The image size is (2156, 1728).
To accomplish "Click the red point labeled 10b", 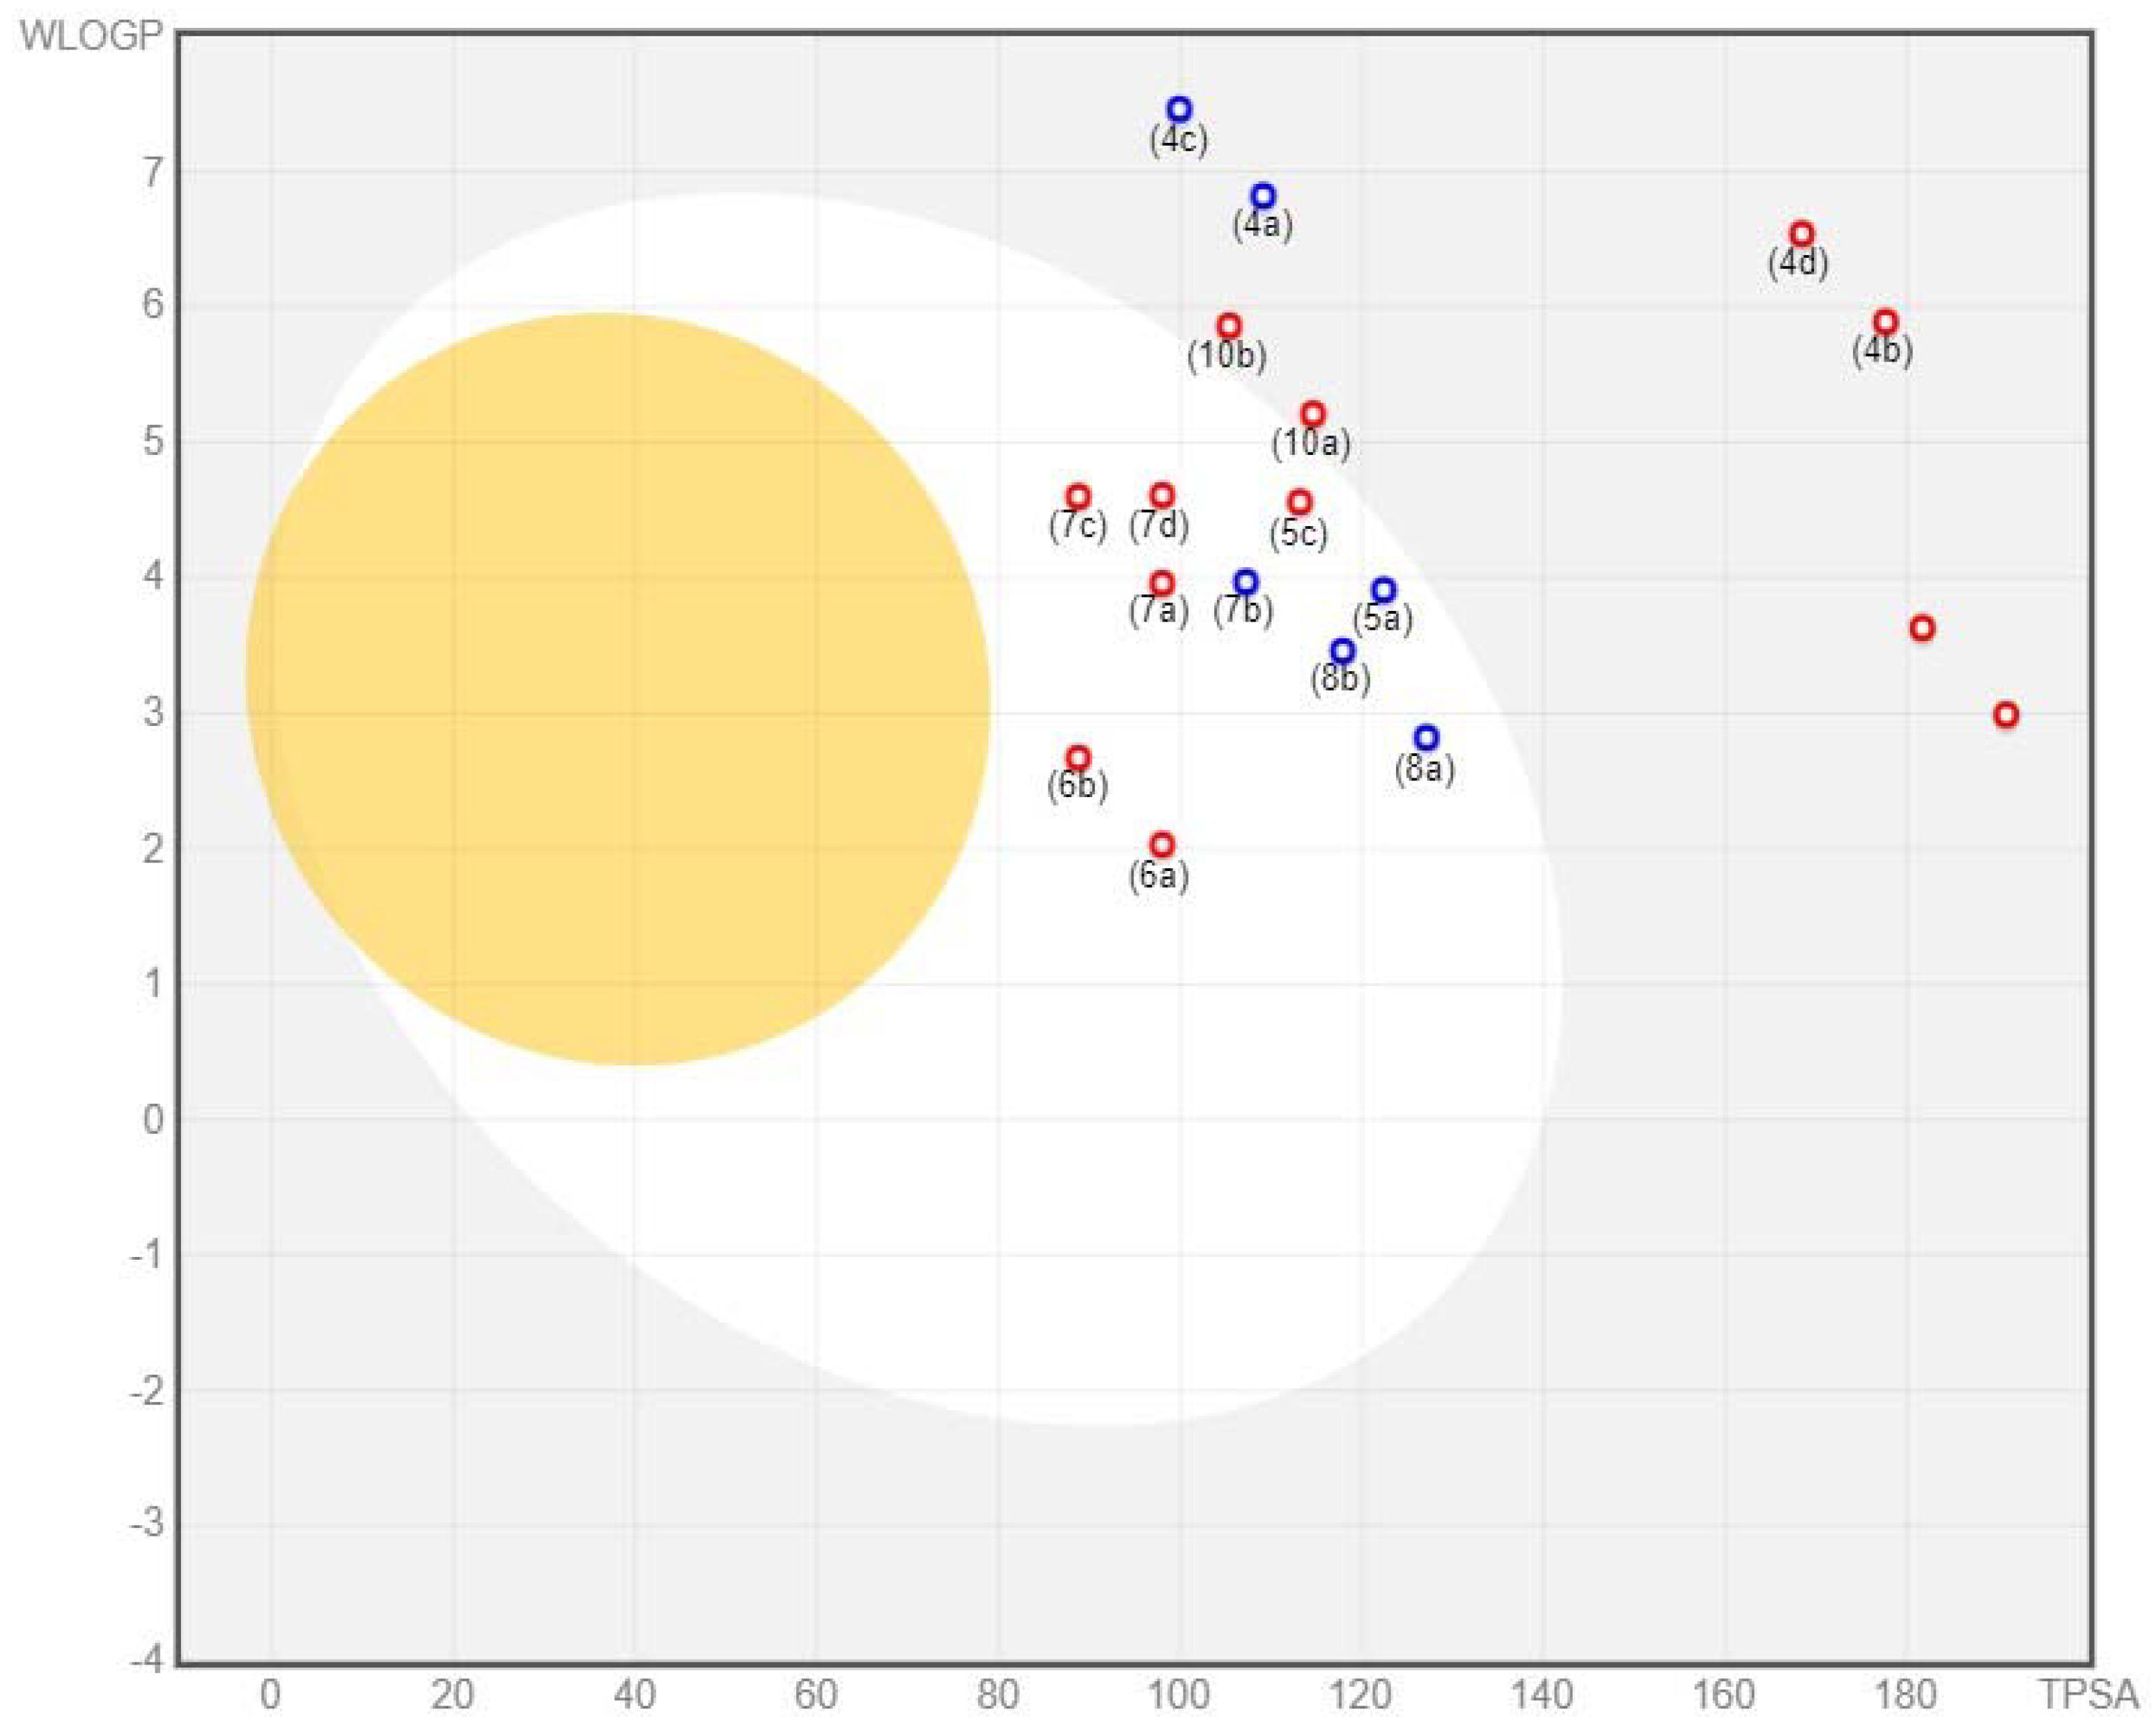I will pos(1229,326).
